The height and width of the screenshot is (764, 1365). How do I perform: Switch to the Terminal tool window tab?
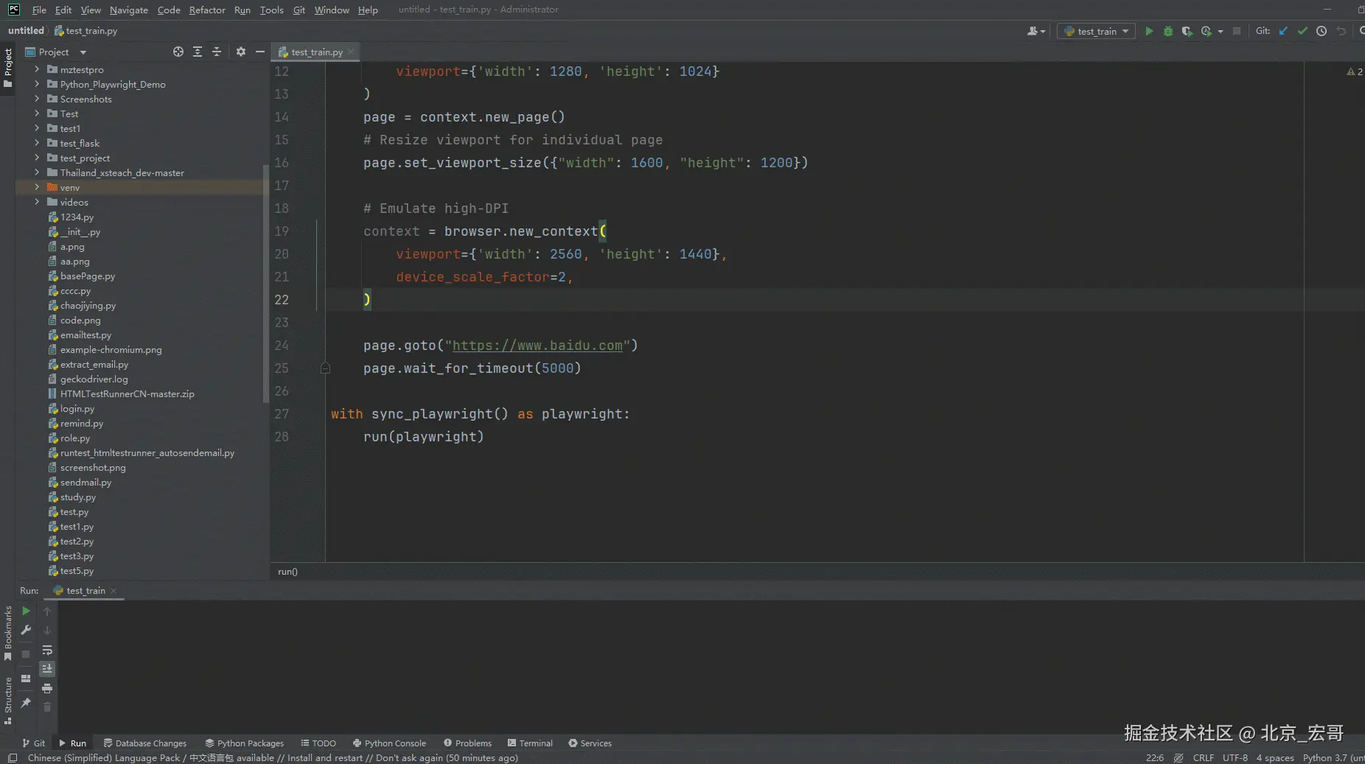click(530, 743)
